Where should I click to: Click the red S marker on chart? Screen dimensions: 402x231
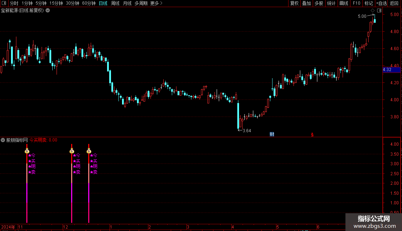coord(312,135)
